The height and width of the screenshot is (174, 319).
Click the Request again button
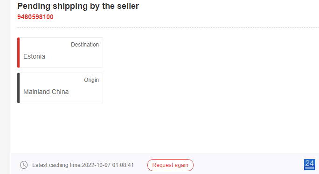tap(170, 165)
